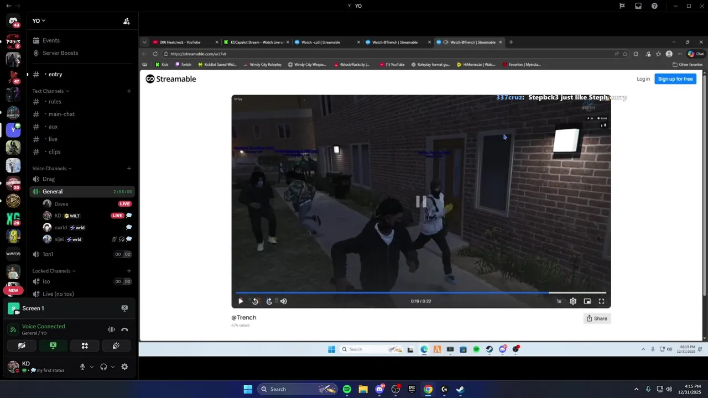Image resolution: width=708 pixels, height=398 pixels.
Task: Open new browser tab plus button
Action: pyautogui.click(x=511, y=42)
